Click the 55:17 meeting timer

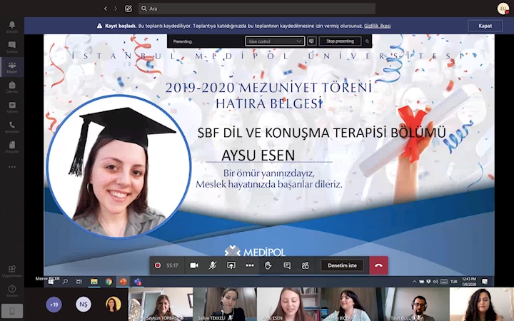coord(172,265)
